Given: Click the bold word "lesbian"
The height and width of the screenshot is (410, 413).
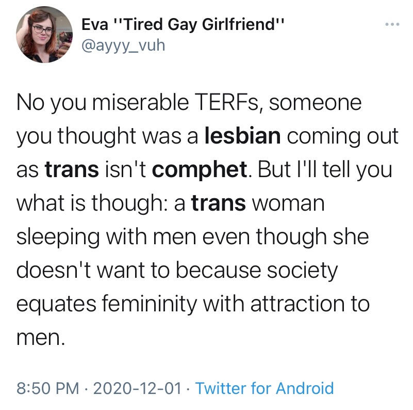Looking at the screenshot, I should 242,136.
